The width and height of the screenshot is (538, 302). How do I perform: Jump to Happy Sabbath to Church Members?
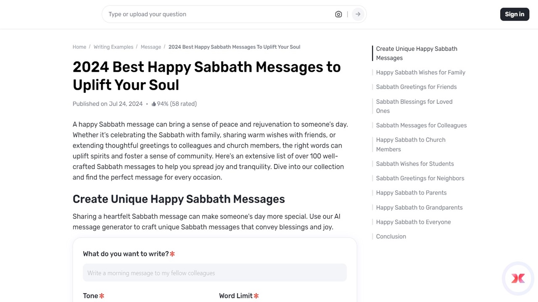411,144
